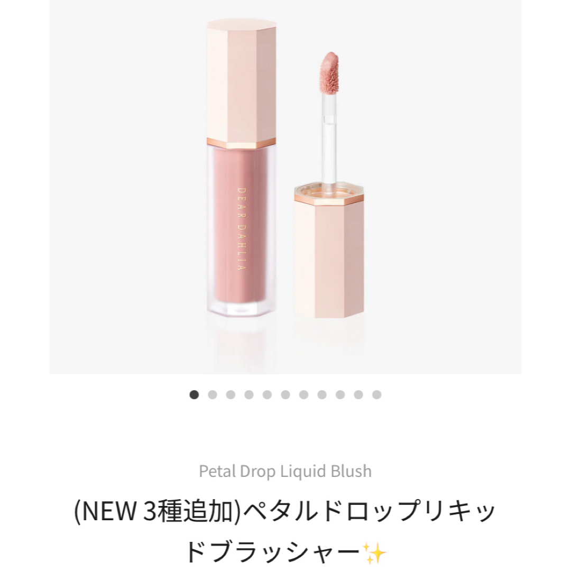Screen dimensions: 571x571
Task: Go to the second carousel image dot
Action: (x=213, y=394)
